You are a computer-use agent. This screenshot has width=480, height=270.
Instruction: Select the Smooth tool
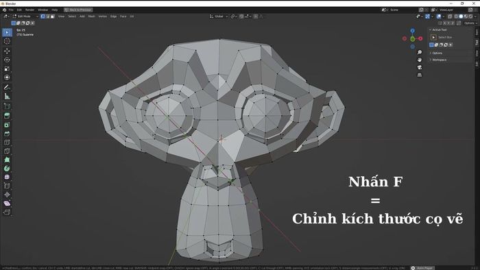(x=7, y=177)
